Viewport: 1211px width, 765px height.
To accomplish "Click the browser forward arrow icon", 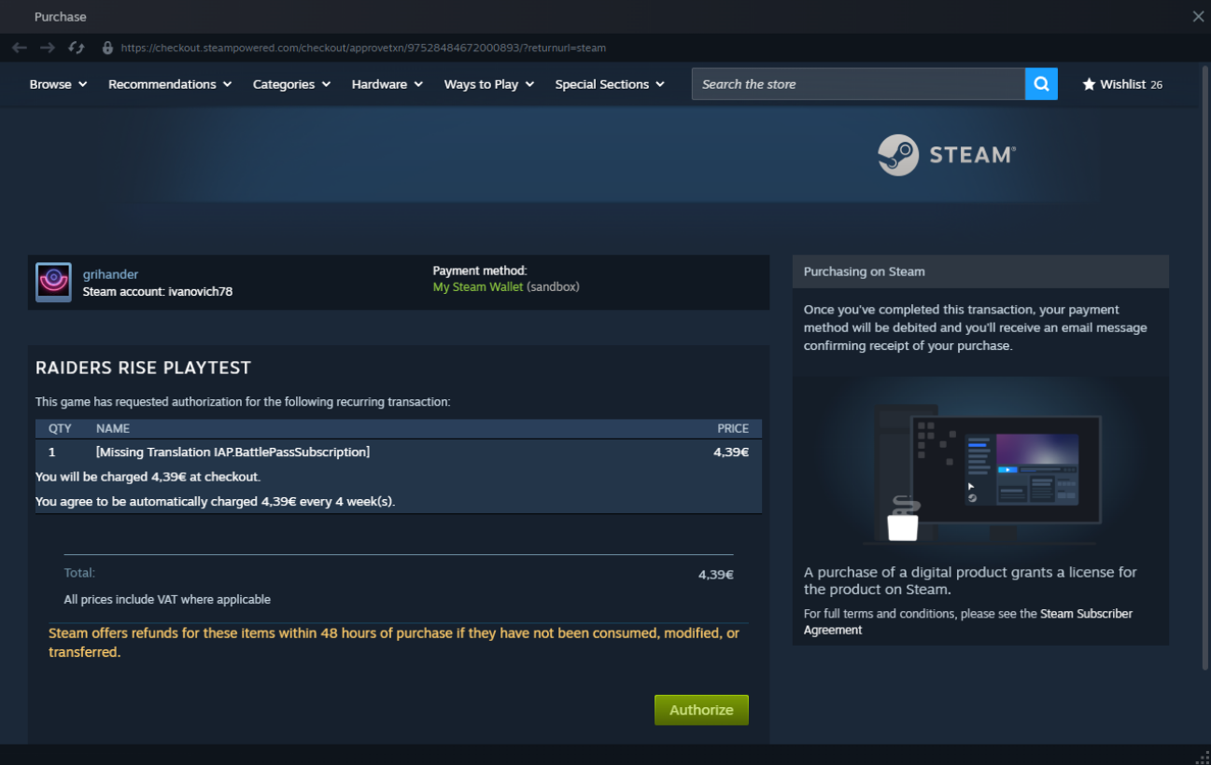I will coord(48,48).
